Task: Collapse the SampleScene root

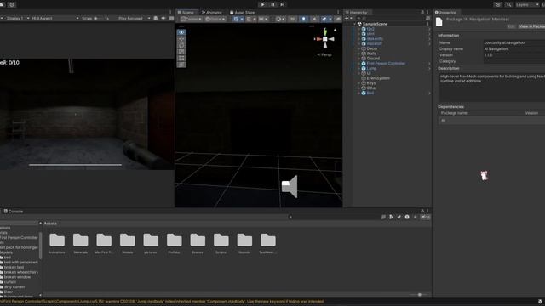Action: 355,24
